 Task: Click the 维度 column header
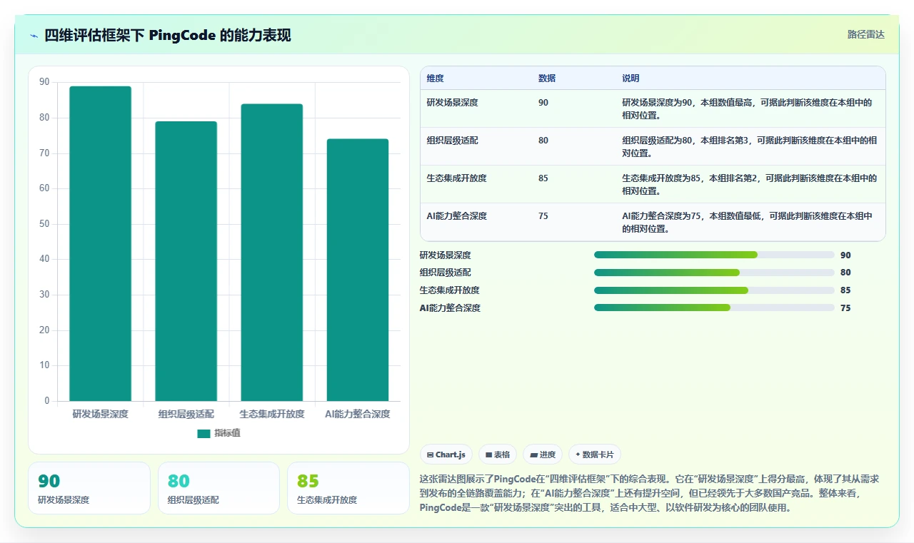click(x=435, y=78)
